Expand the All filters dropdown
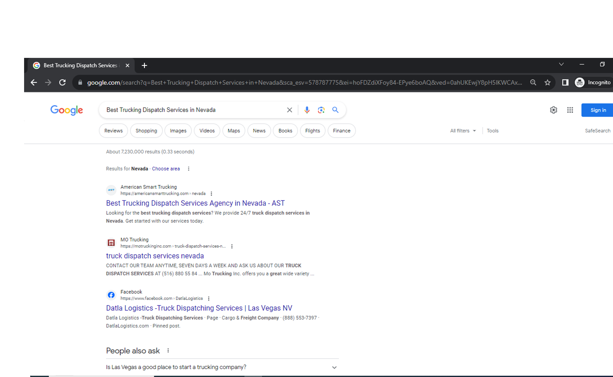This screenshot has width=613, height=377. pos(463,131)
